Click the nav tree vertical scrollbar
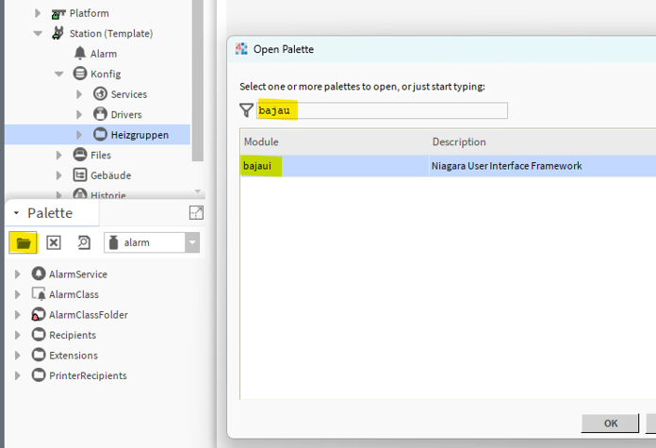This screenshot has width=656, height=448. click(x=198, y=79)
